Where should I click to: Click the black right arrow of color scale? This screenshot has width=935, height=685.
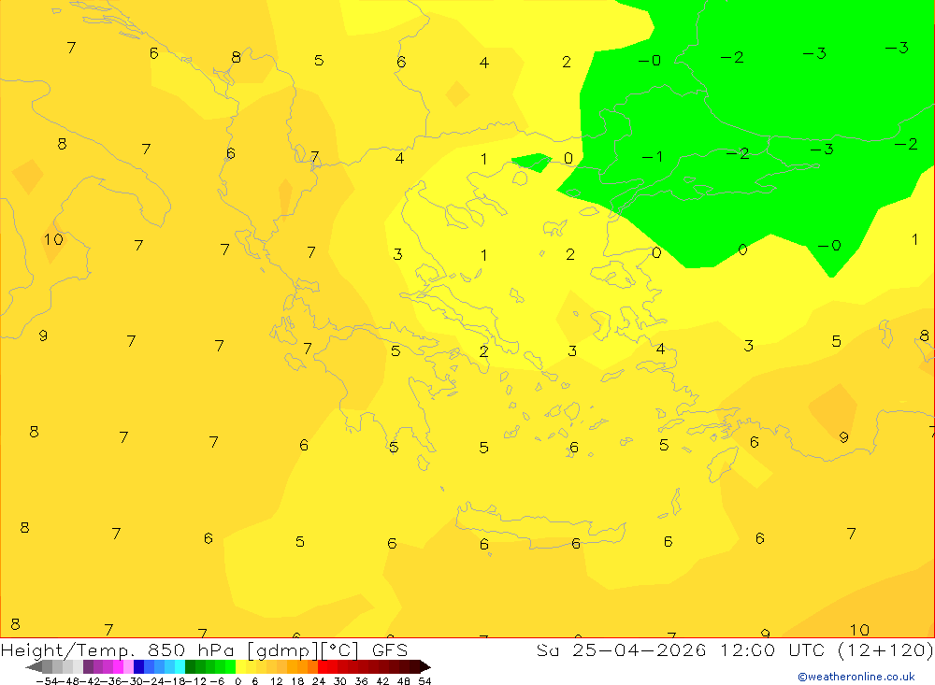click(425, 666)
